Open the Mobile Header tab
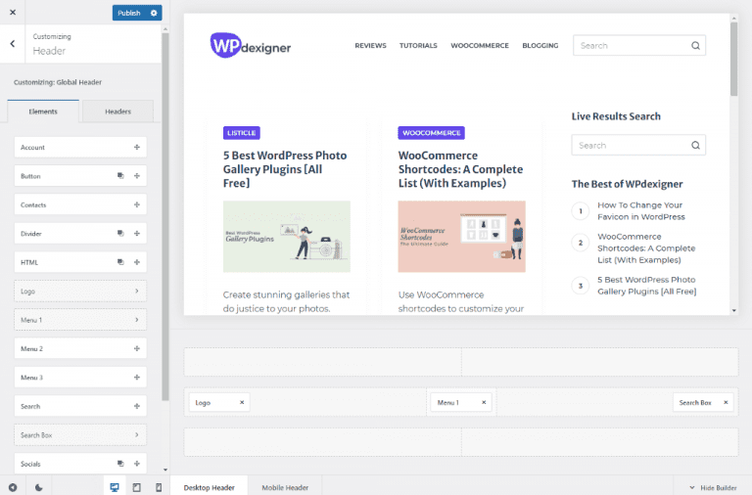 [285, 487]
